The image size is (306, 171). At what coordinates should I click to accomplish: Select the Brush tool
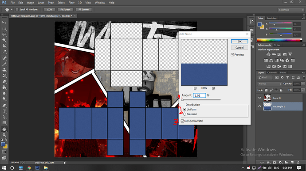4,64
